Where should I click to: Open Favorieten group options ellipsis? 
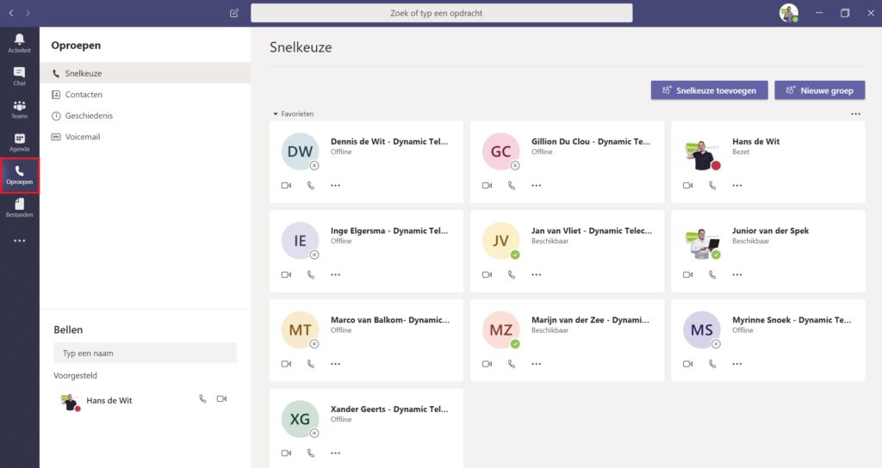coord(855,114)
